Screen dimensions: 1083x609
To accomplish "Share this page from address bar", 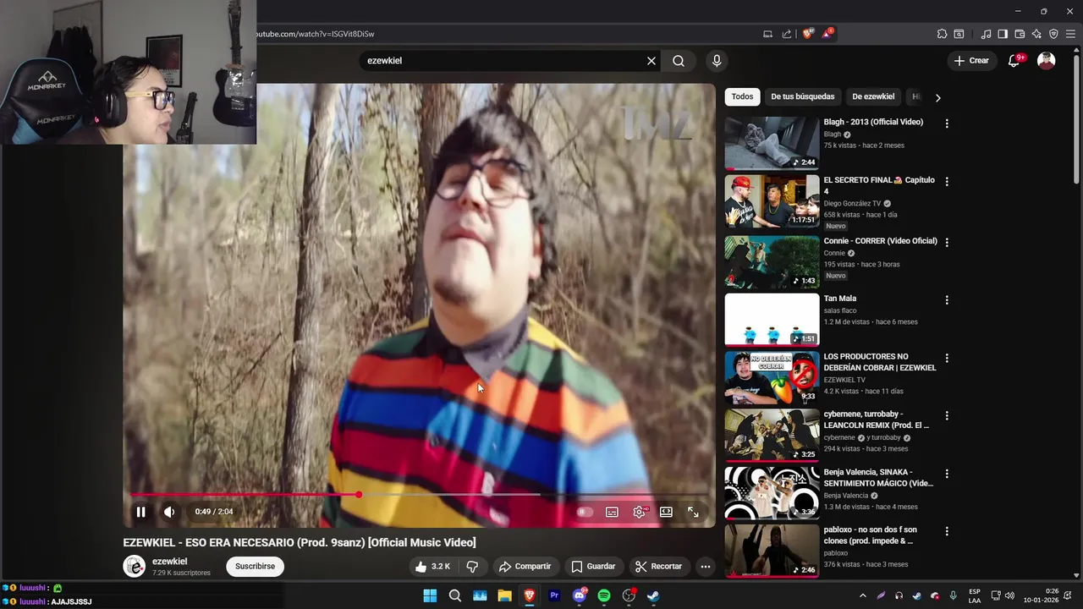I will pos(787,34).
